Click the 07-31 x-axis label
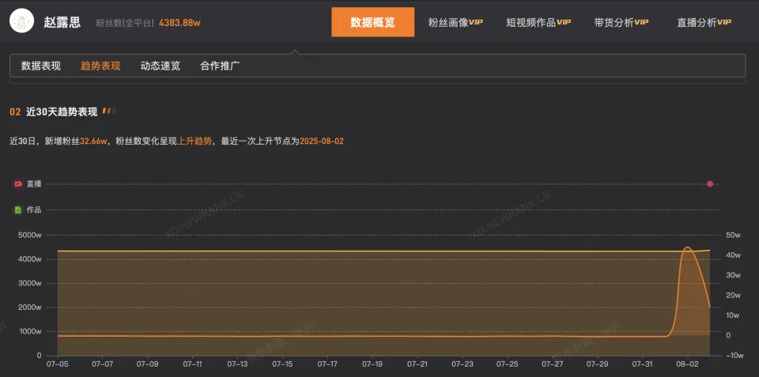The height and width of the screenshot is (377, 759). (642, 364)
